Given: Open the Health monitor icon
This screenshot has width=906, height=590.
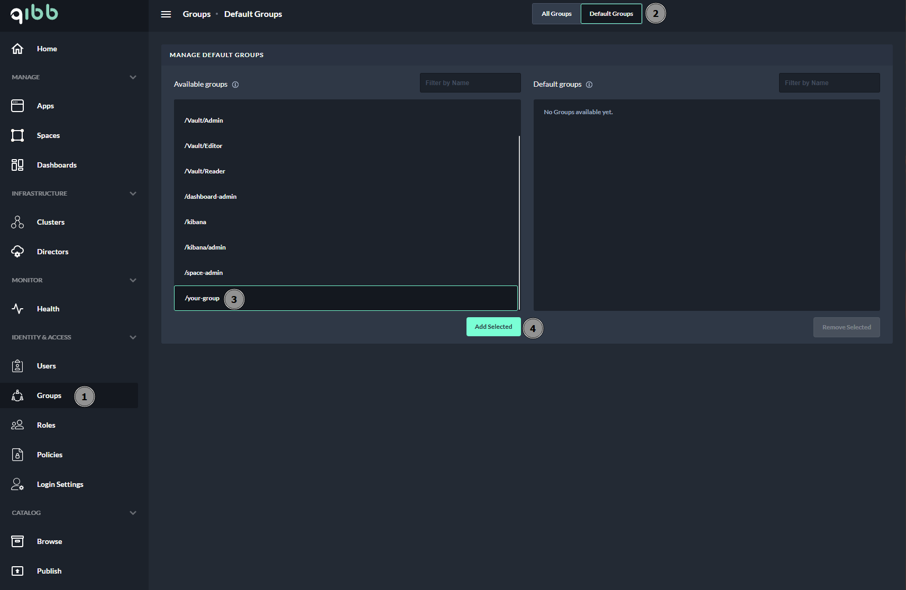Looking at the screenshot, I should click(x=17, y=309).
